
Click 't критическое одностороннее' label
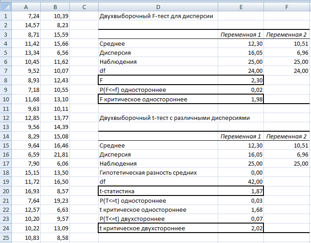(143, 210)
